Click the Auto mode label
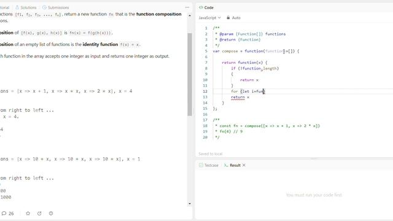 tap(236, 18)
